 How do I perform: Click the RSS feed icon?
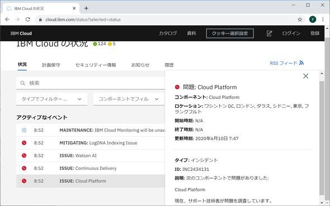click(x=301, y=63)
